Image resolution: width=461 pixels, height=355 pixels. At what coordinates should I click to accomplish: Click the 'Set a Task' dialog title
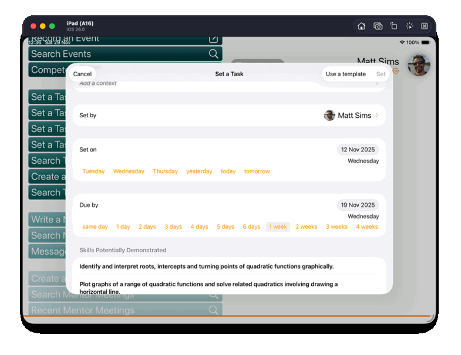229,74
